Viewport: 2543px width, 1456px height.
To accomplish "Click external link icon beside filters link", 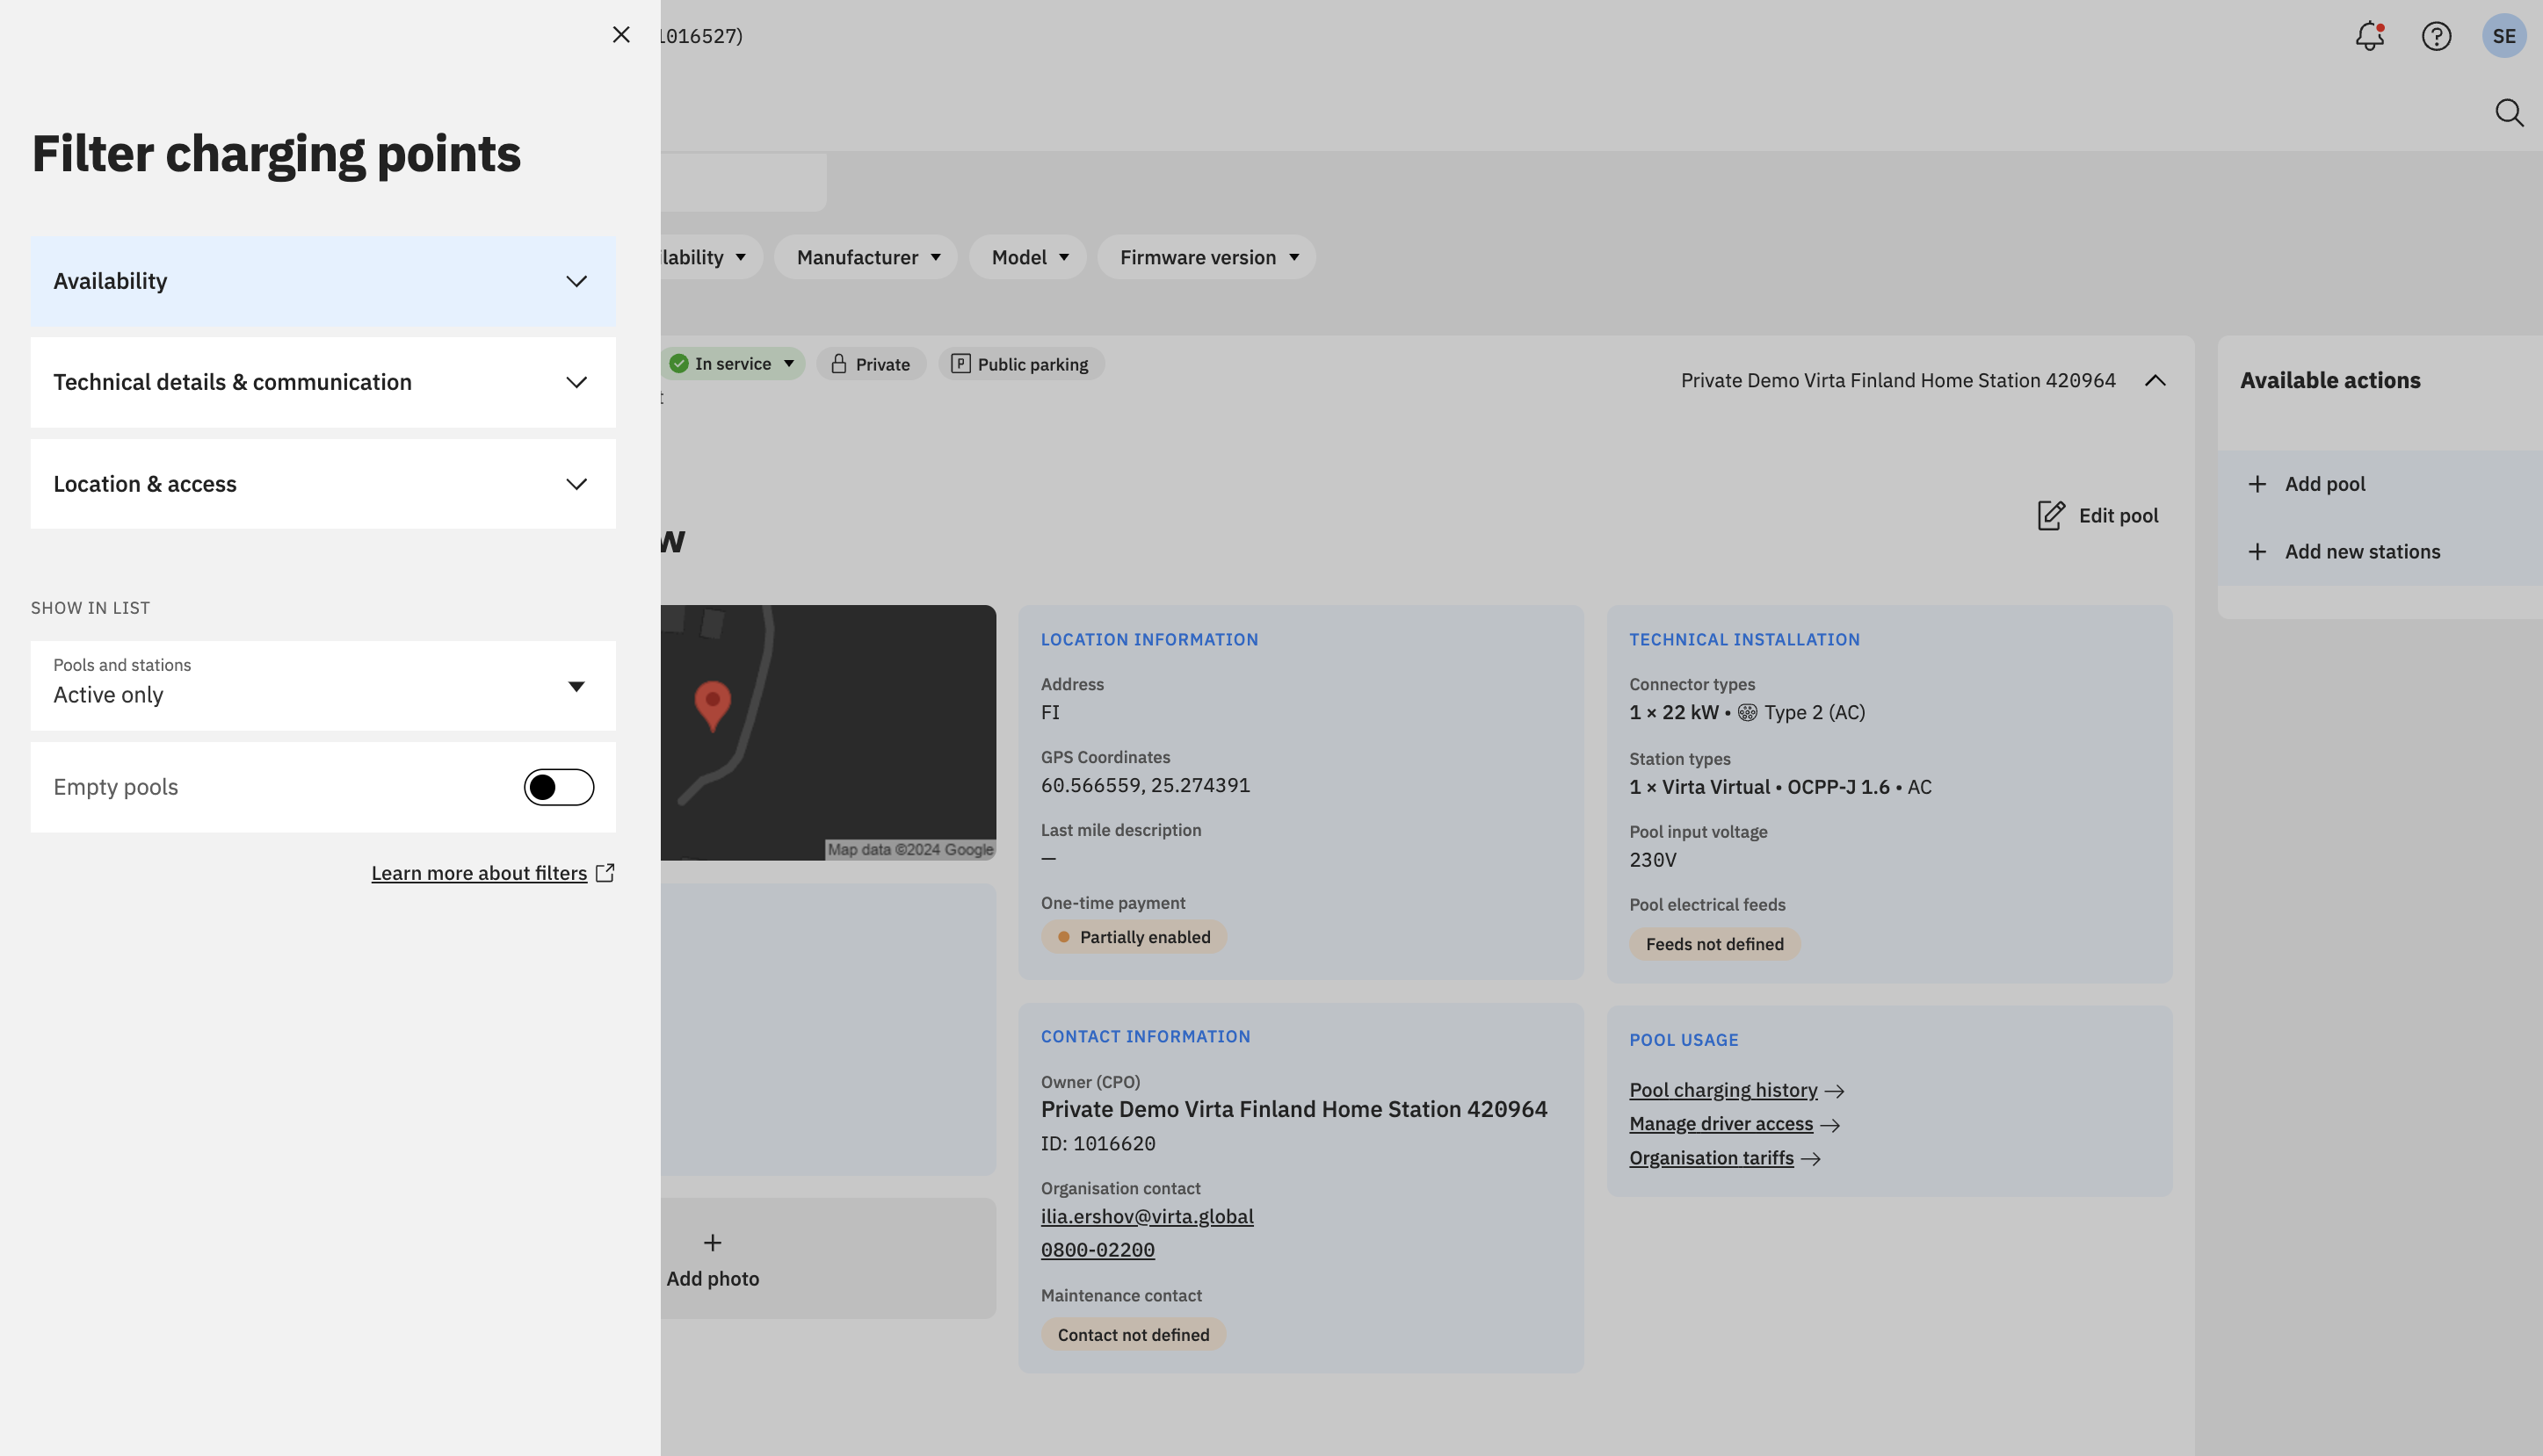I will (605, 873).
